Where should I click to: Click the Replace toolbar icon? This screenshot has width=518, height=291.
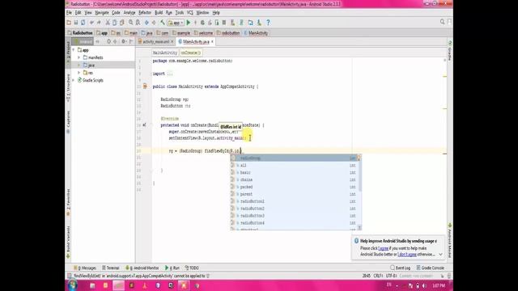click(x=138, y=23)
